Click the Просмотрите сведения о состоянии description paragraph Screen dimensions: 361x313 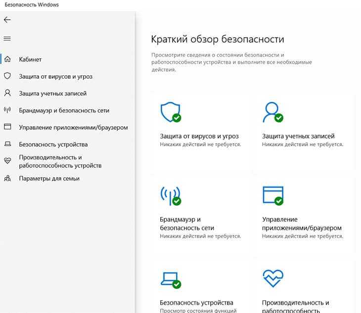click(x=231, y=62)
